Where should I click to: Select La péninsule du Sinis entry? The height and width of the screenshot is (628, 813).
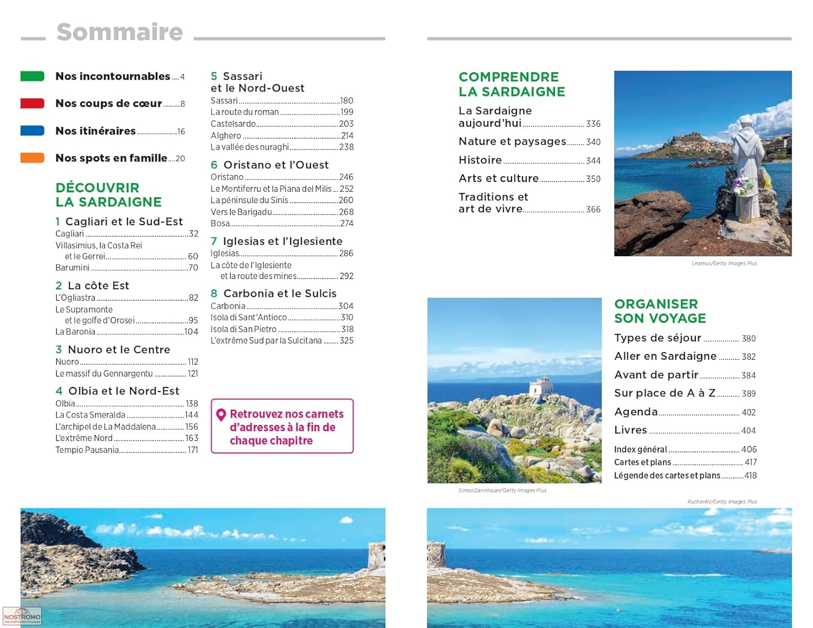coord(282,200)
